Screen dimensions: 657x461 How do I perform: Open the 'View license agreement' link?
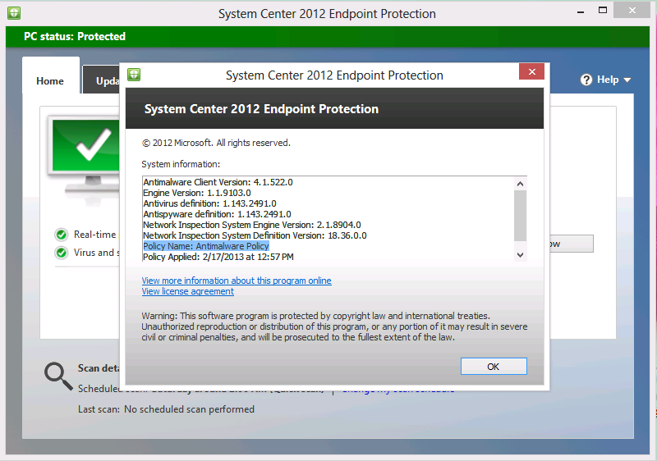[188, 291]
